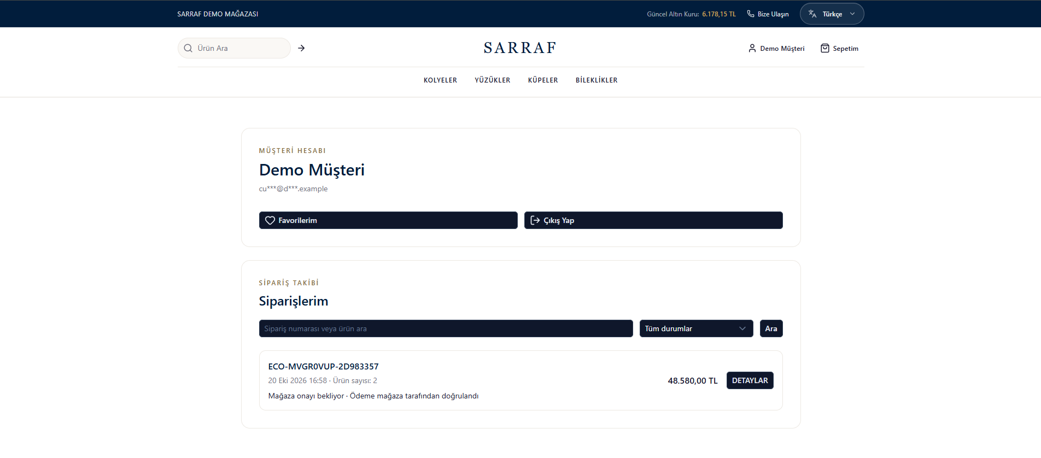Submit search with the arrow icon
This screenshot has width=1041, height=458.
coord(301,48)
